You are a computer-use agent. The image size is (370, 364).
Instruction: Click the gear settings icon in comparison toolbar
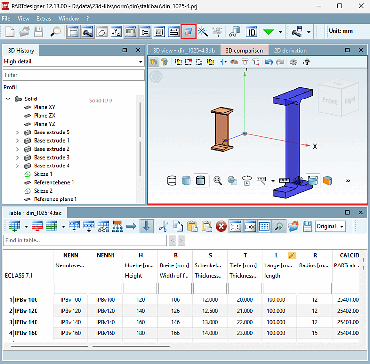click(293, 62)
